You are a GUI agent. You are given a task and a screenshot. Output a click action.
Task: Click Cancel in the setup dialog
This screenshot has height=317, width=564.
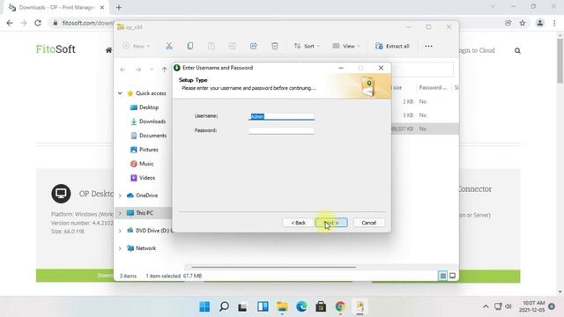(368, 223)
